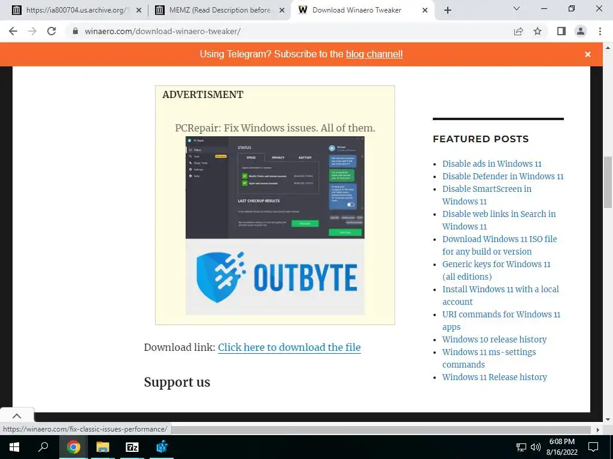Click the horizontal scrollbar right arrow

597,430
